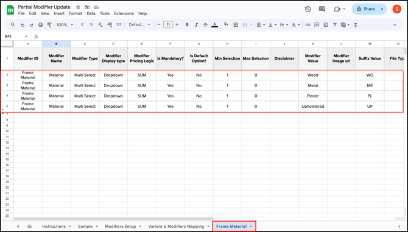Increase decimal places
Image resolution: width=408 pixels, height=232 pixels.
pyautogui.click(x=110, y=25)
